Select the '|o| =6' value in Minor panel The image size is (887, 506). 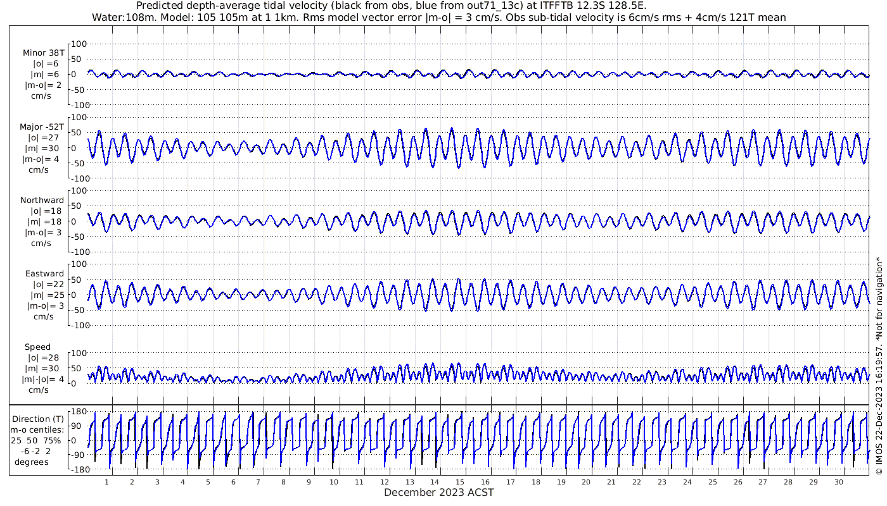46,64
